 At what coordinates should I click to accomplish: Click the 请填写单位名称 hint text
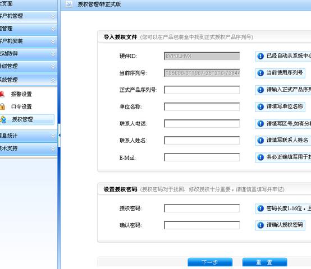coord(285,106)
